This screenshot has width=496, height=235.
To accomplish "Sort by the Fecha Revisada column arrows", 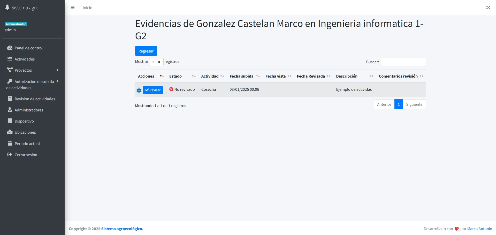I will point(329,76).
